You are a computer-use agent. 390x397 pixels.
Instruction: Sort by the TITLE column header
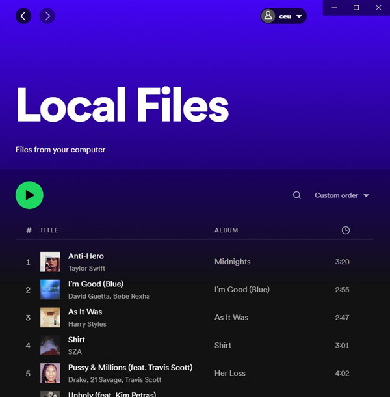pos(49,230)
